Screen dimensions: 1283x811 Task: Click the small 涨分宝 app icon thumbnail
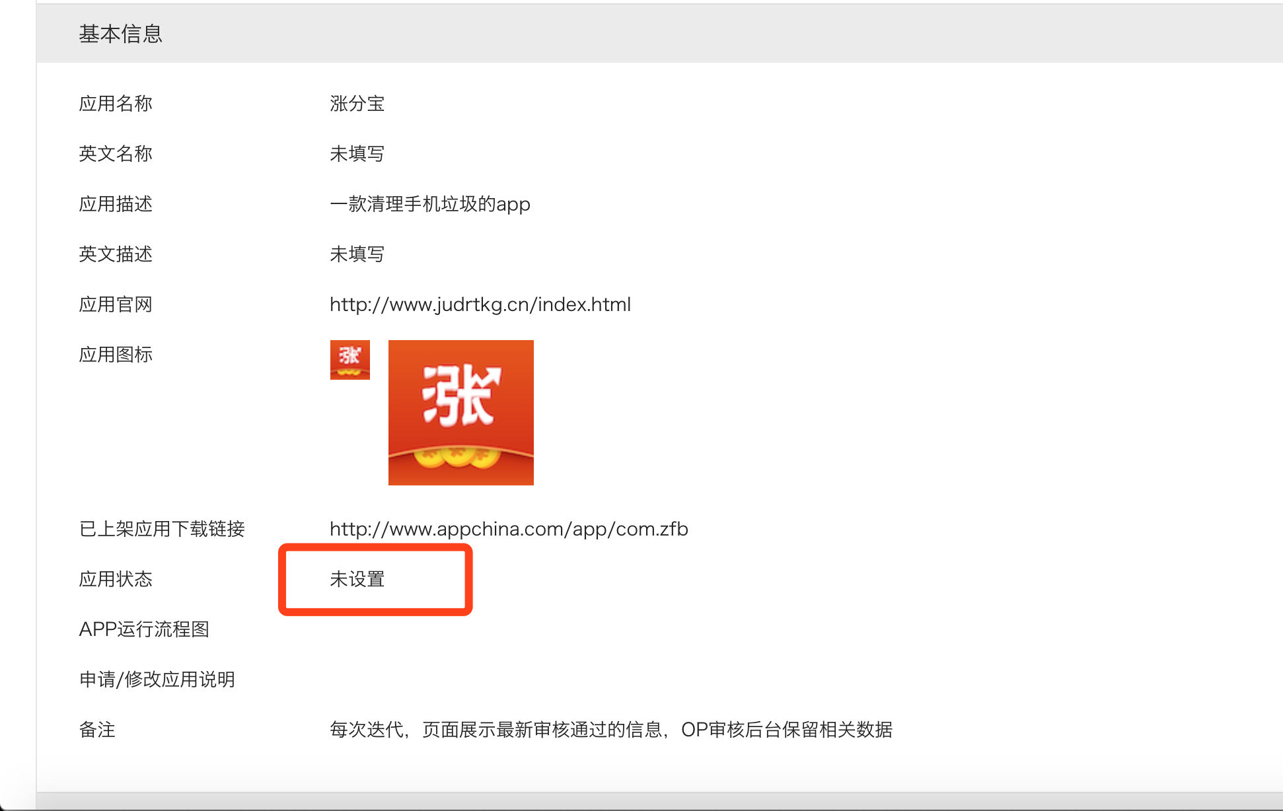pos(349,360)
